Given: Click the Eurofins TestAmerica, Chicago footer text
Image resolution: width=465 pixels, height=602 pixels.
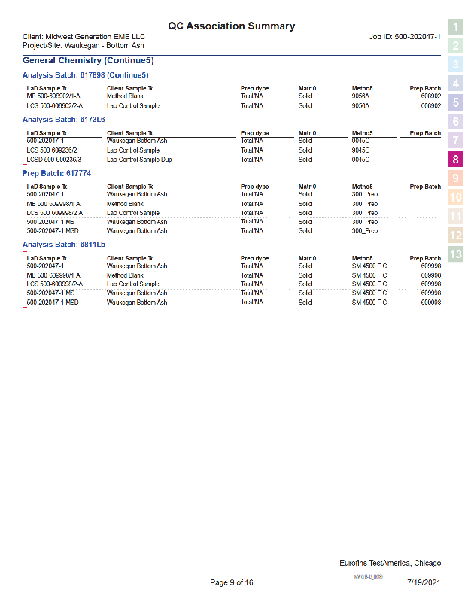Looking at the screenshot, I should point(390,563).
